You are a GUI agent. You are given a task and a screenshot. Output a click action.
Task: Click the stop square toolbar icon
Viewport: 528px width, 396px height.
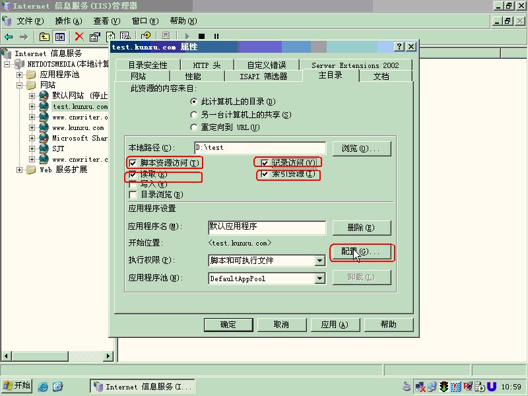(201, 37)
